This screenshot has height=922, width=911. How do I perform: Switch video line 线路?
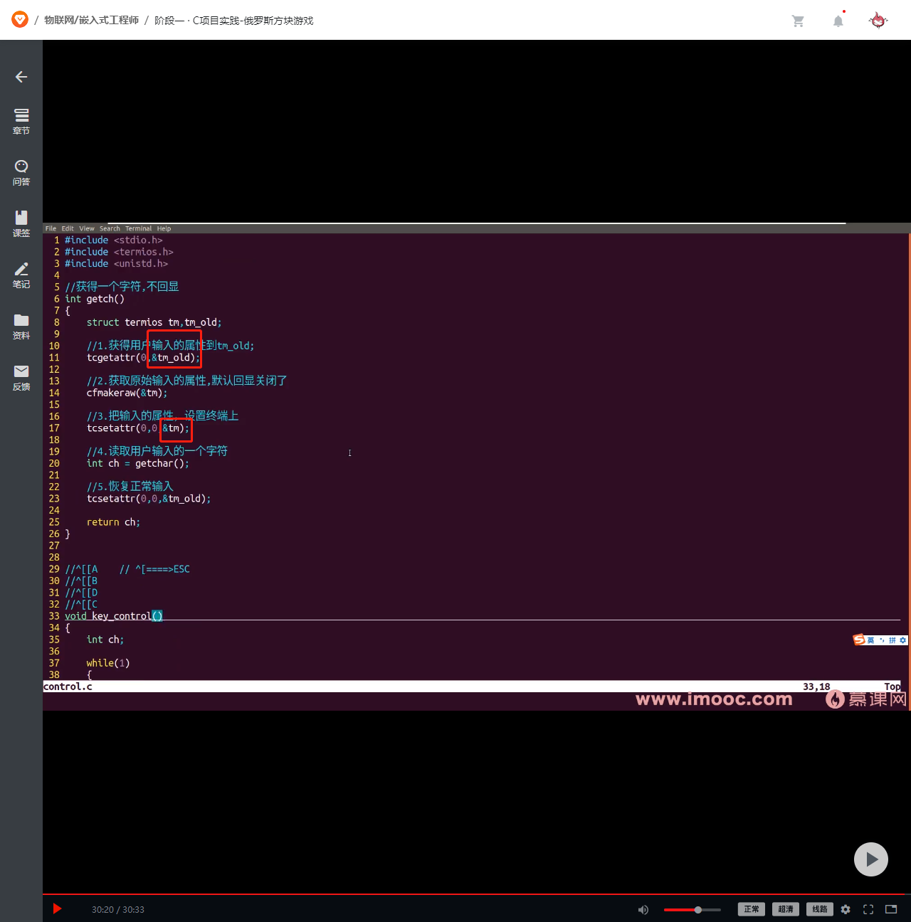click(x=820, y=909)
